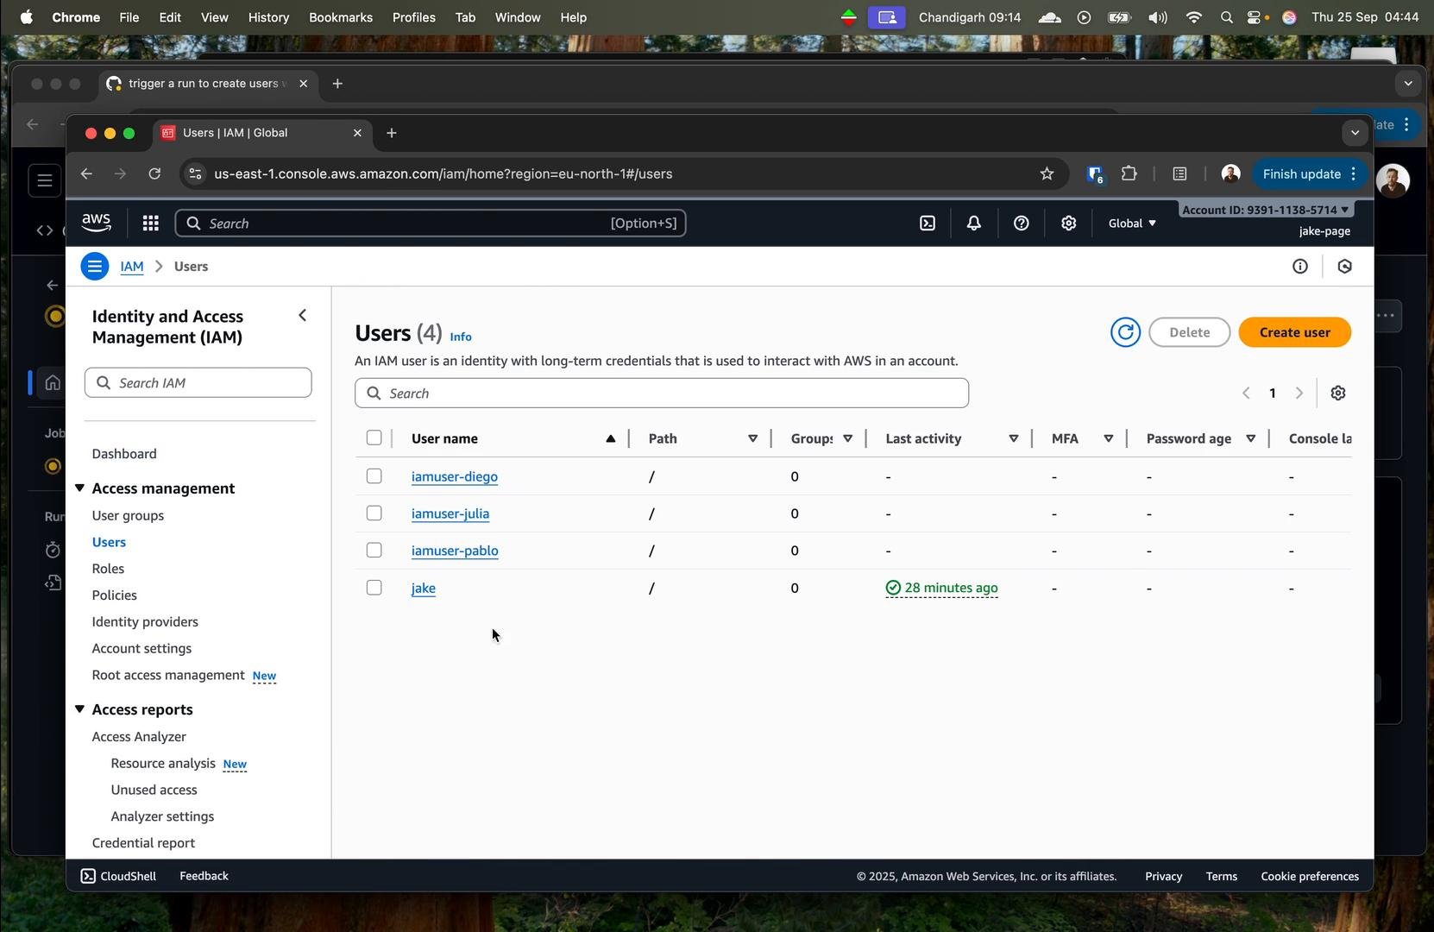Open the Chrome History menu
This screenshot has width=1434, height=932.
(268, 17)
